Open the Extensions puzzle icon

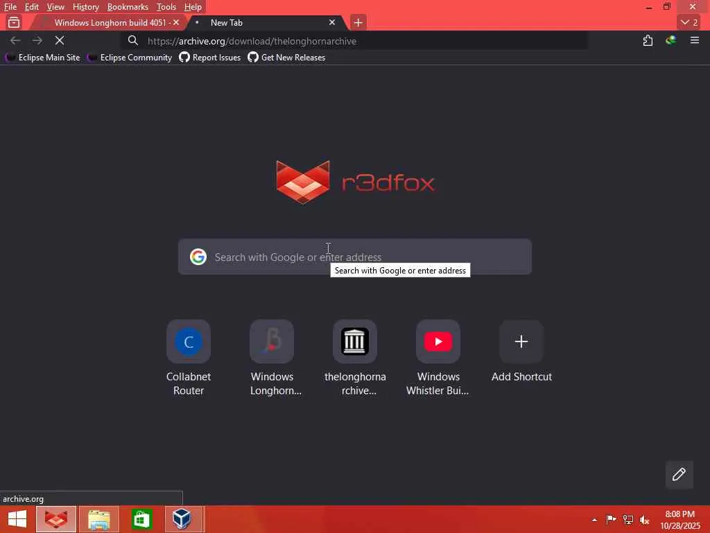tap(648, 40)
